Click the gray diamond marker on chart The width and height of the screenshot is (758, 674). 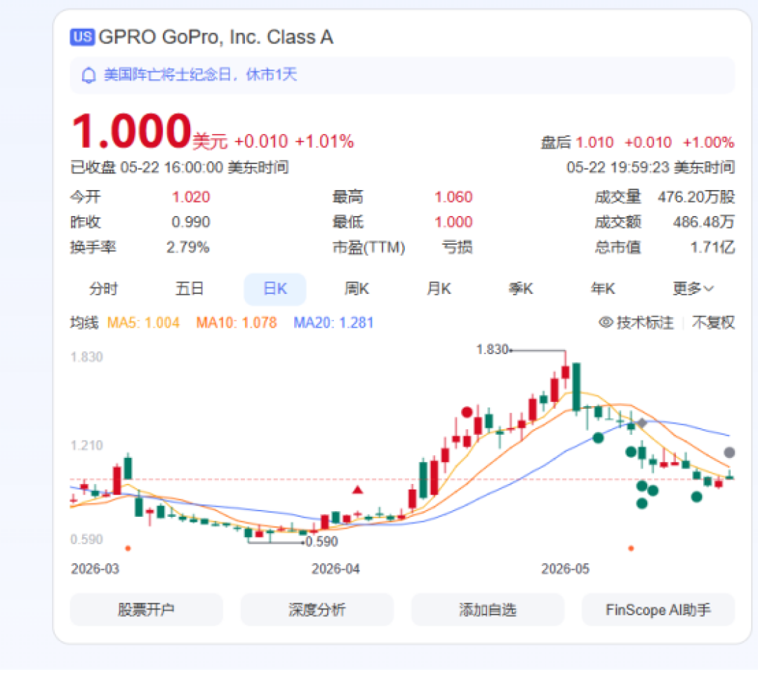pyautogui.click(x=641, y=423)
